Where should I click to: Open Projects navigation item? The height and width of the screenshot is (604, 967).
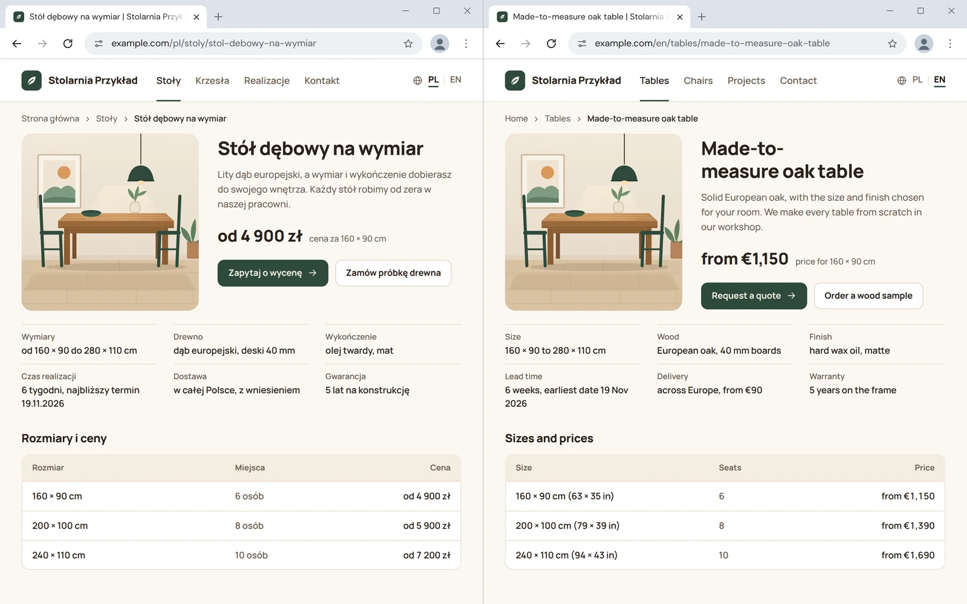(x=746, y=80)
